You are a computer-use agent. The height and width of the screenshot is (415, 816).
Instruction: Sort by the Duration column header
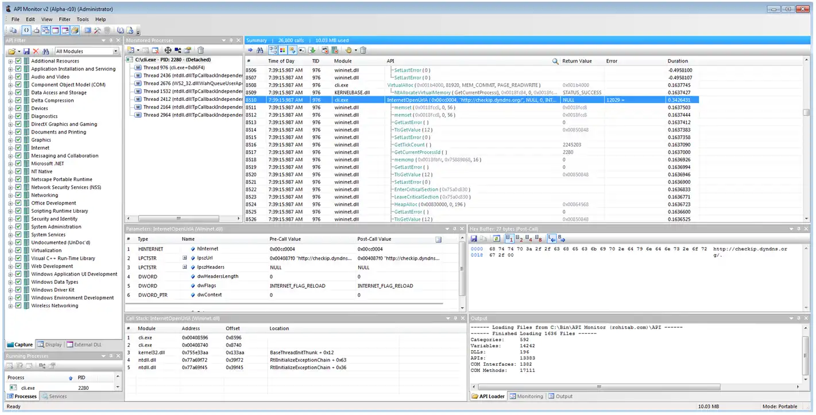(678, 61)
